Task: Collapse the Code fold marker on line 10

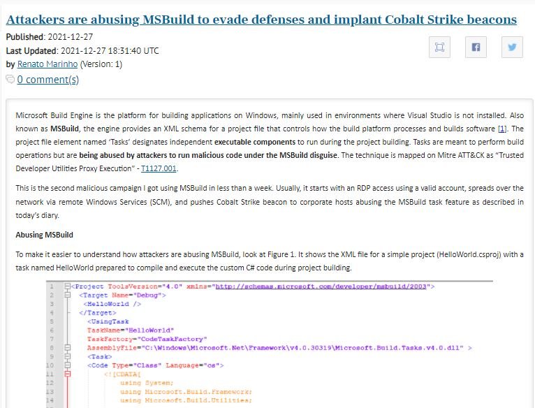Action: pyautogui.click(x=68, y=365)
